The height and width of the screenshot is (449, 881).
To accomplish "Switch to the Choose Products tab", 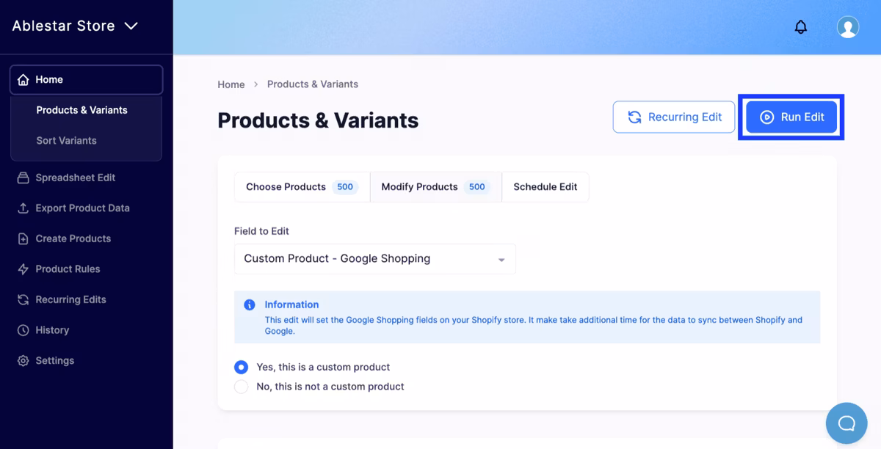I will 301,187.
